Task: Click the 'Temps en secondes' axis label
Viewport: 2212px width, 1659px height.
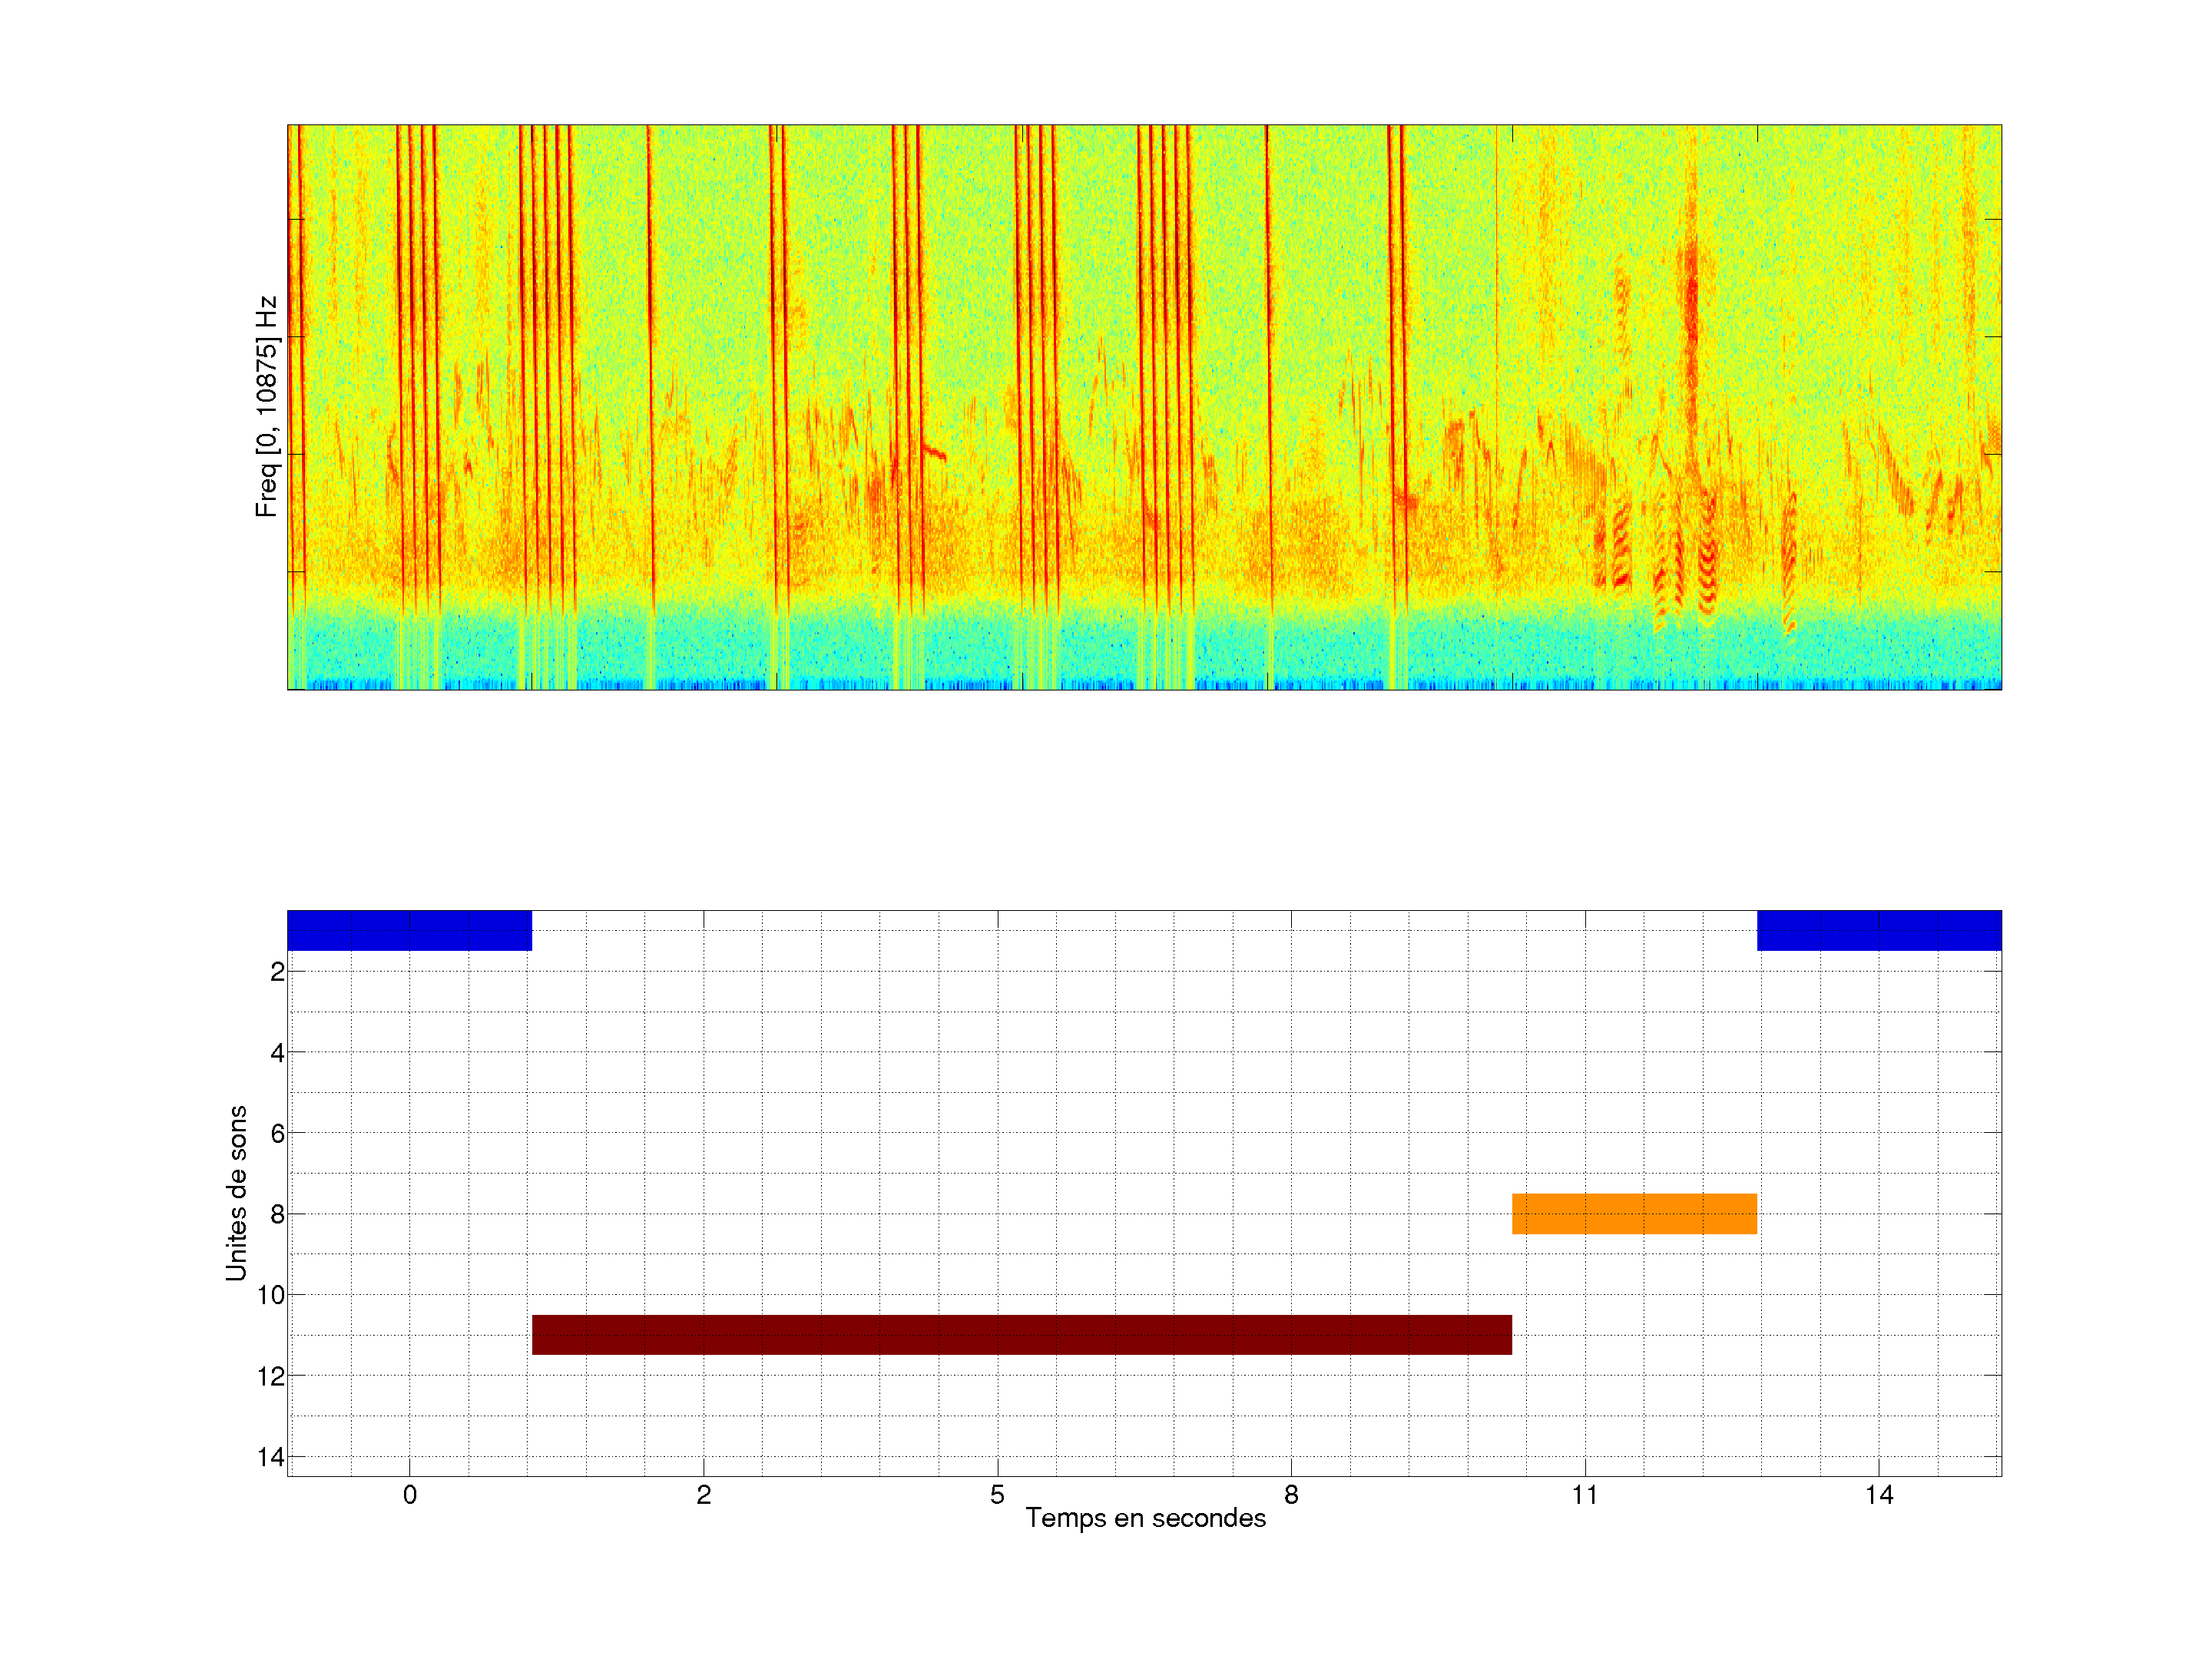Action: coord(1145,1518)
